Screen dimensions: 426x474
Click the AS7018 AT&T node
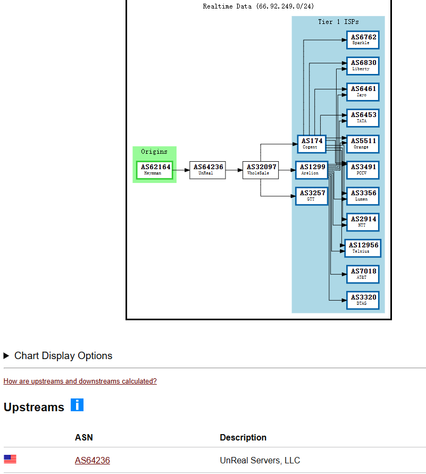point(363,274)
